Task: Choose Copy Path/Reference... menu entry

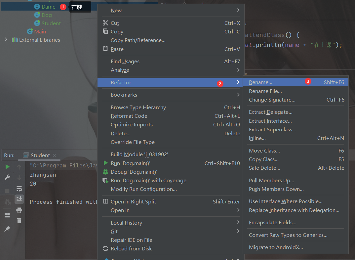Action: click(x=171, y=40)
